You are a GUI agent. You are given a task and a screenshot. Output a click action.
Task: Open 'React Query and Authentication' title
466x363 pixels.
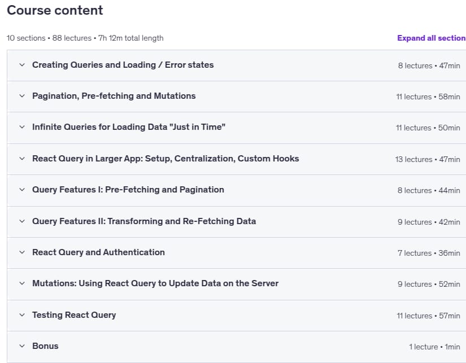(x=98, y=252)
